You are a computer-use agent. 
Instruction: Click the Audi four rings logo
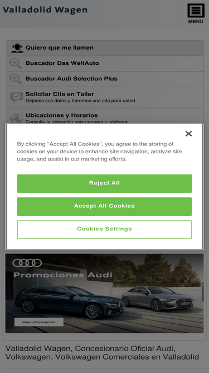click(27, 263)
